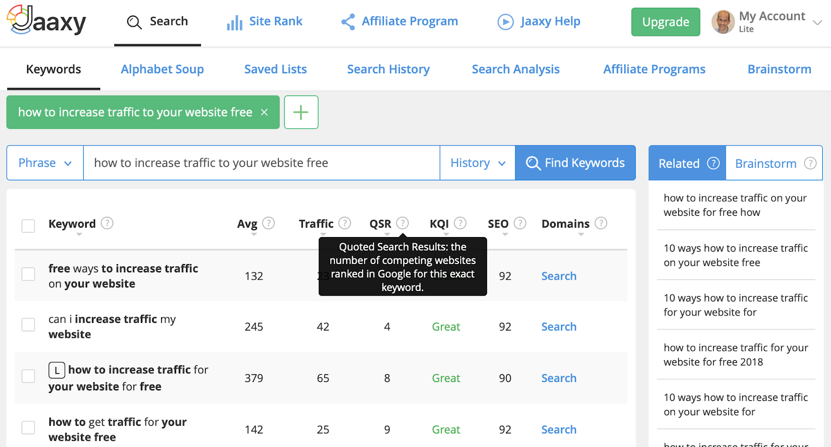Click Search link for 'can i increase traffic' row

559,326
